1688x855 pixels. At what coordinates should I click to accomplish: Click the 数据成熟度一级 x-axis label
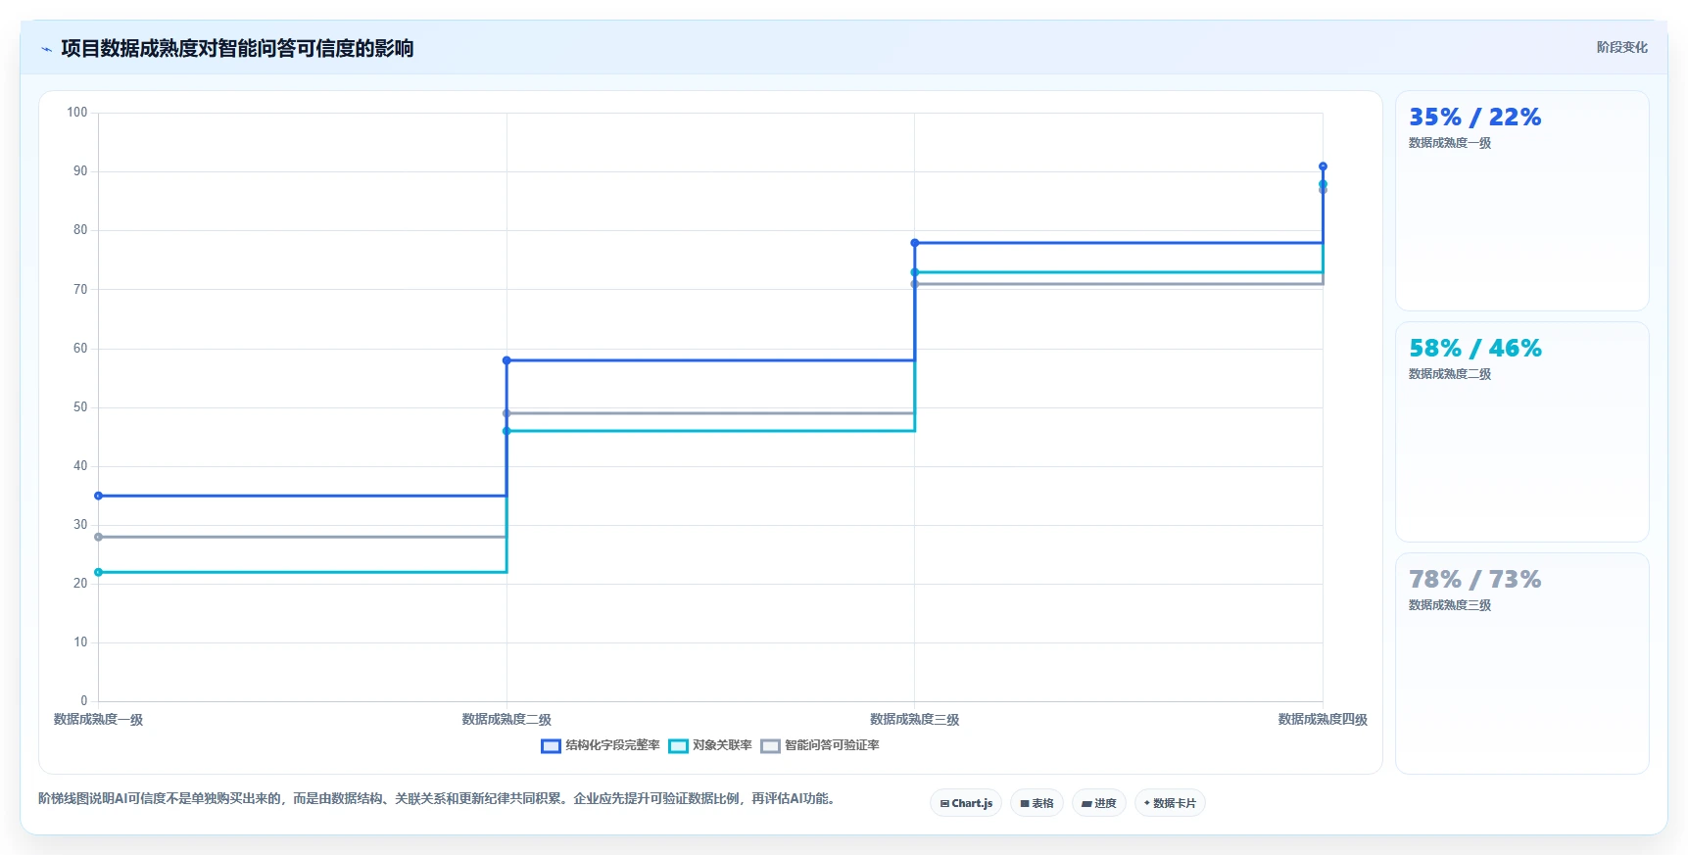(98, 720)
